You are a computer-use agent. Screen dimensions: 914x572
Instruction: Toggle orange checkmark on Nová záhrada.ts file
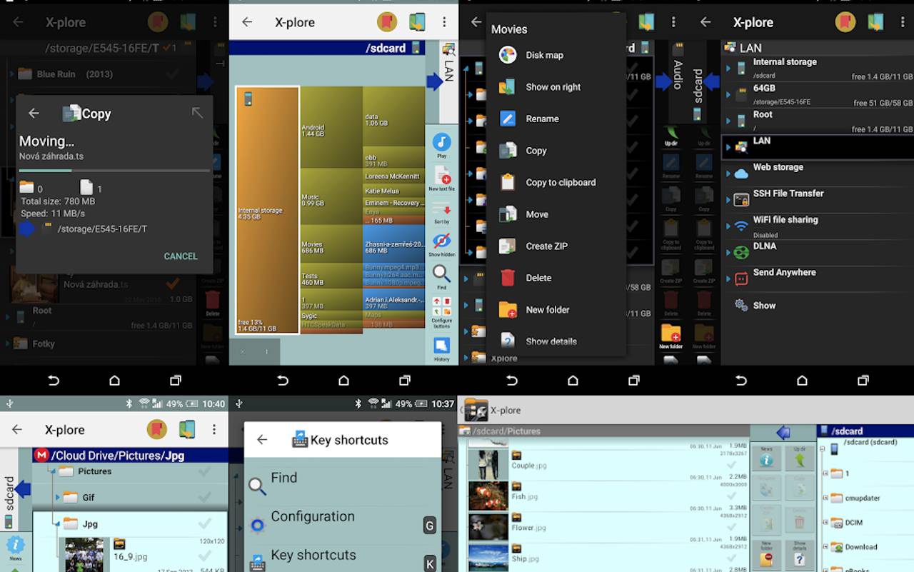pyautogui.click(x=172, y=284)
